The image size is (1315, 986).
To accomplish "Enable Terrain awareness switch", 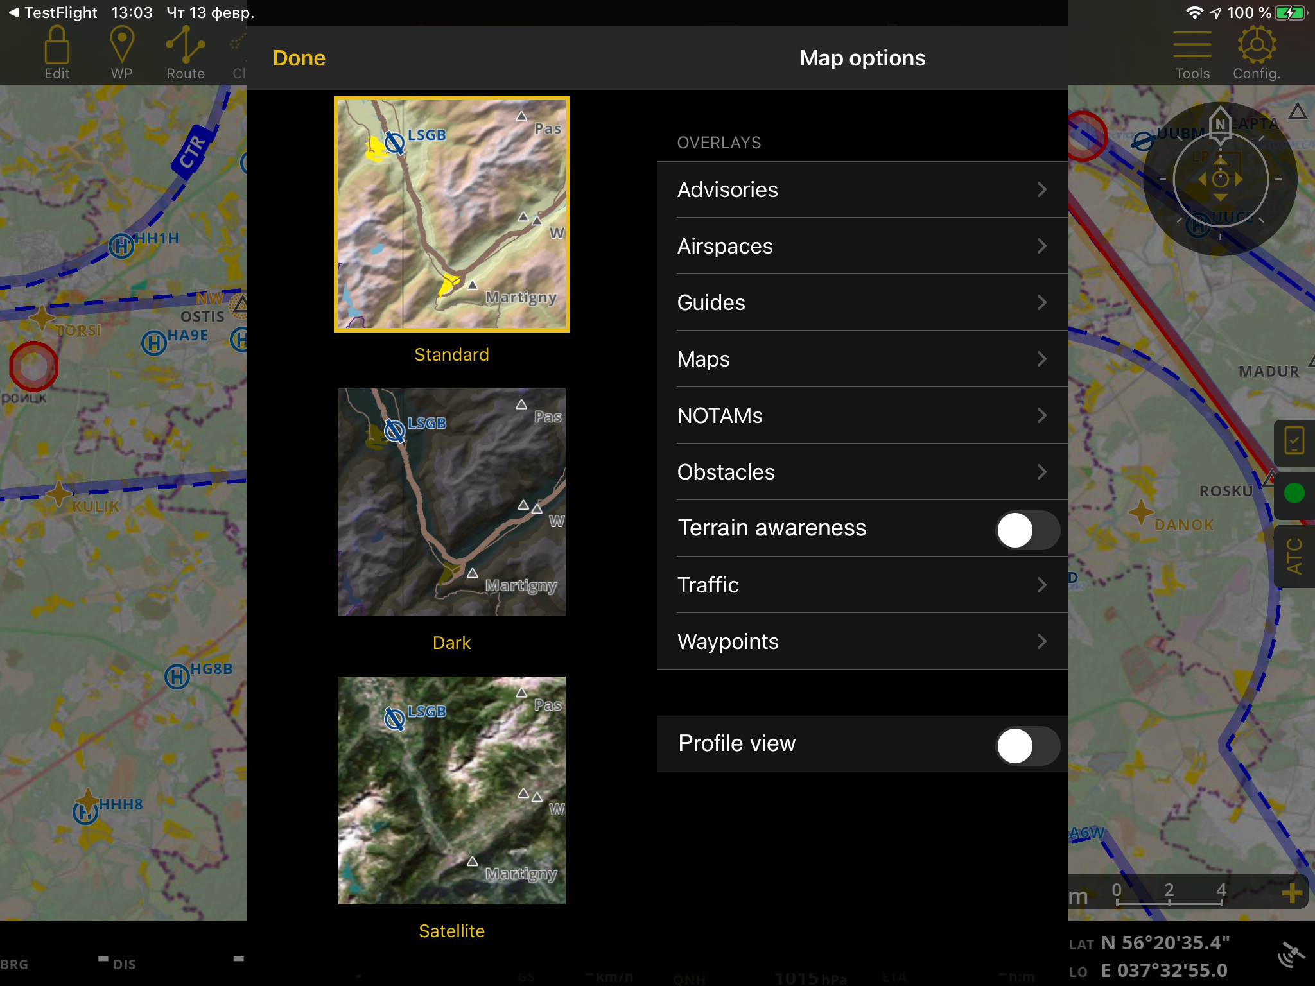I will (1027, 530).
